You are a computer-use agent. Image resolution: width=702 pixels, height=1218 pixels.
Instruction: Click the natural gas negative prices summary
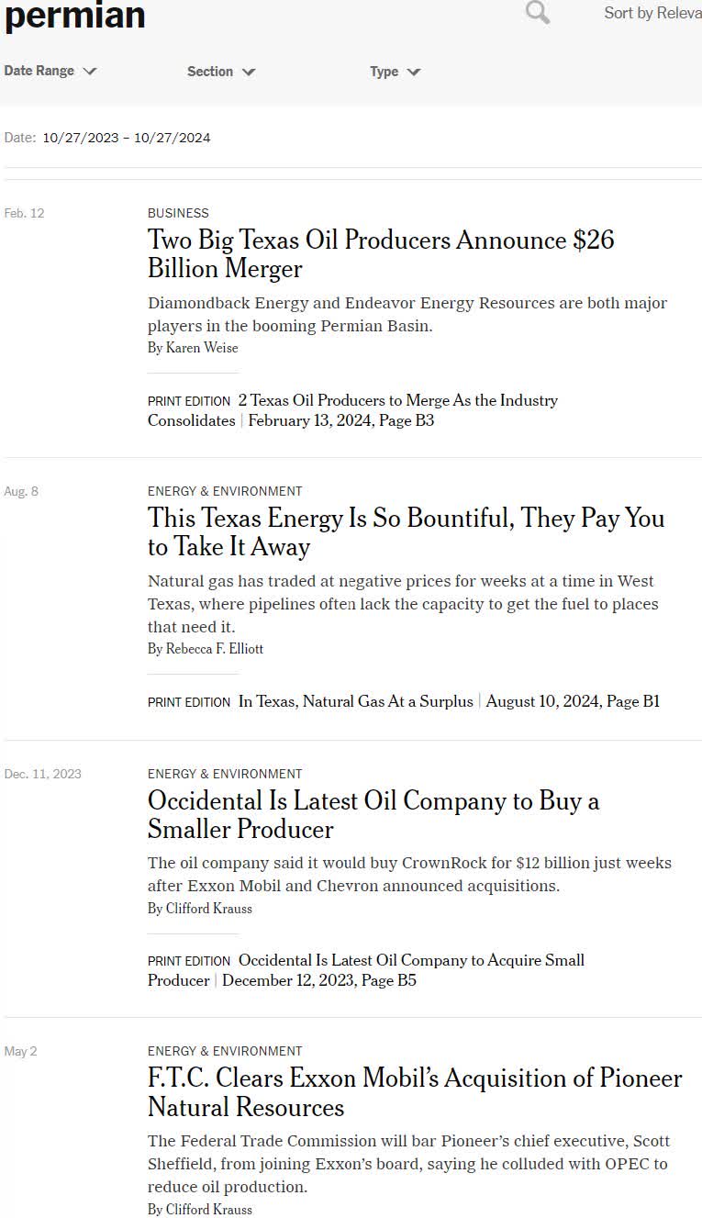tap(403, 604)
